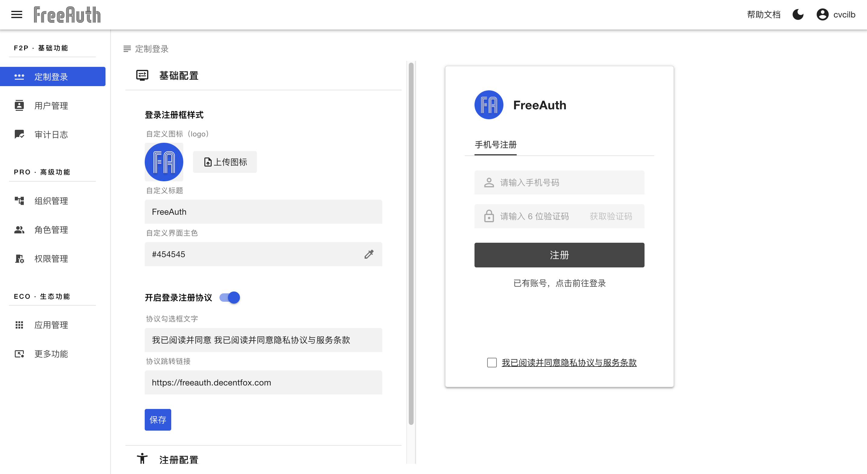Select 定制登录 in the sidebar

53,77
